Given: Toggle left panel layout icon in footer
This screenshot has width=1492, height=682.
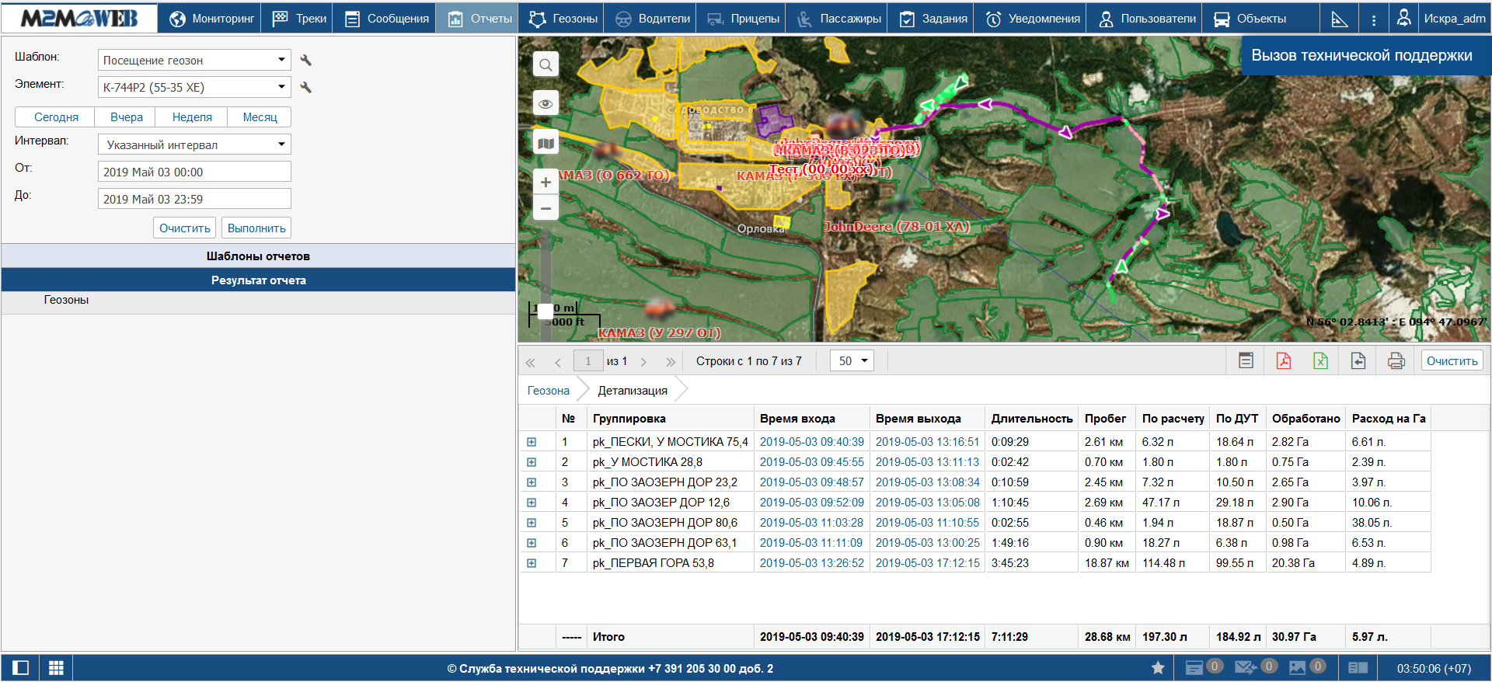Looking at the screenshot, I should point(20,668).
